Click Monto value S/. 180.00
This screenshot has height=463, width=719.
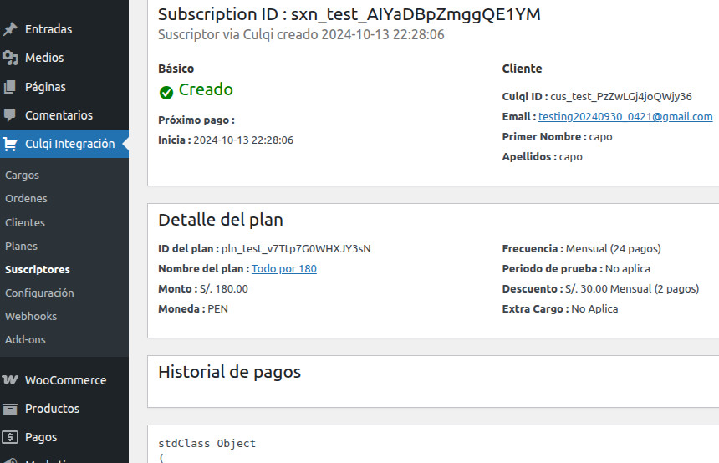224,289
